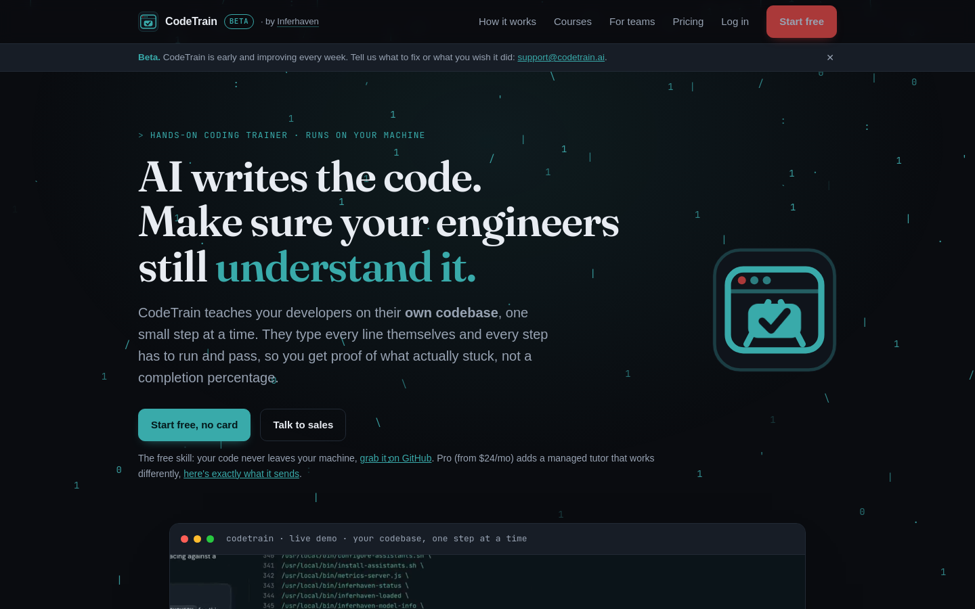Screen dimensions: 975x609
Task: Dismiss the beta banner with the X
Action: point(830,58)
